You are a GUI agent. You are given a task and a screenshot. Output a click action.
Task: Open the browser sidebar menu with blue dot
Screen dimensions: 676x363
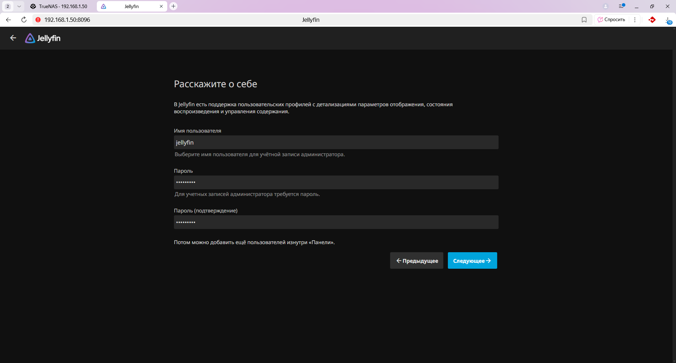pyautogui.click(x=621, y=6)
